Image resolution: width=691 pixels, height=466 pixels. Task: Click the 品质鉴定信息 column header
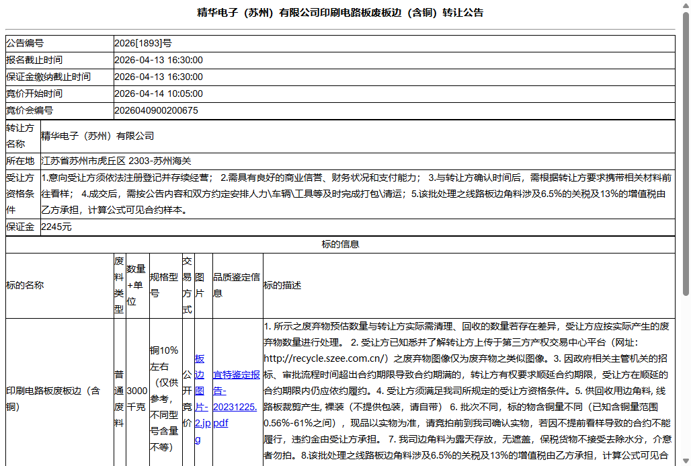[237, 286]
